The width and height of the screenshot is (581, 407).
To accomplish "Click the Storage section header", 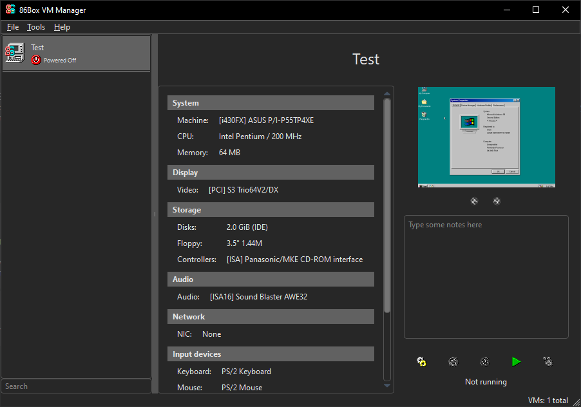I will [x=271, y=209].
